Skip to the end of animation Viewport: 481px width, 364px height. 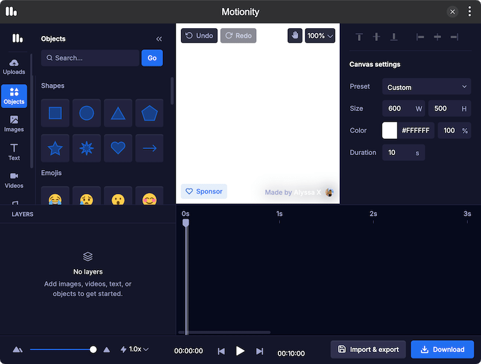[x=260, y=351]
